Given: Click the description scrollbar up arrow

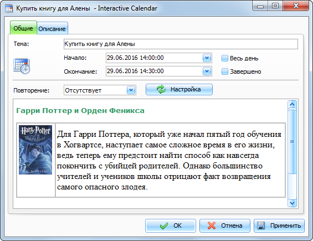Looking at the screenshot, I should point(293,104).
